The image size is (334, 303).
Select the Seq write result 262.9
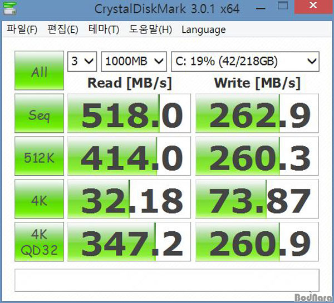pyautogui.click(x=257, y=113)
